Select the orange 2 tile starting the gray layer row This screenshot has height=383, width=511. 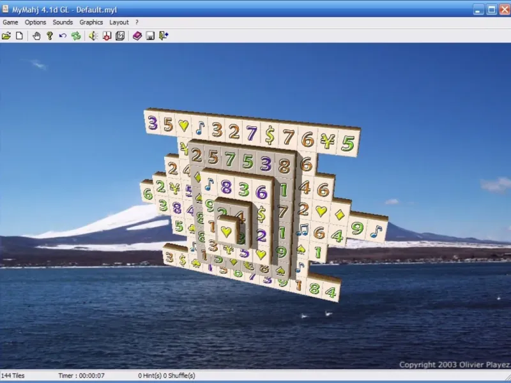click(x=197, y=156)
